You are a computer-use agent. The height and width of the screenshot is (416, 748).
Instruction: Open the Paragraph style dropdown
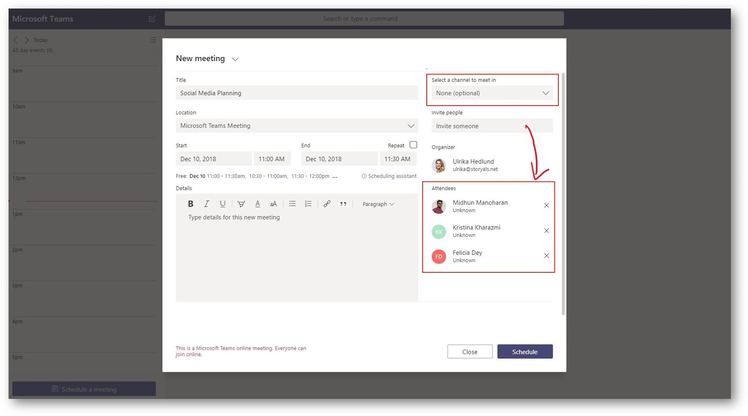[378, 204]
